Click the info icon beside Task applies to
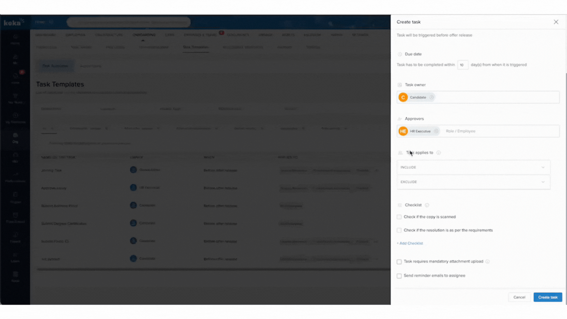The width and height of the screenshot is (567, 319). click(x=439, y=153)
